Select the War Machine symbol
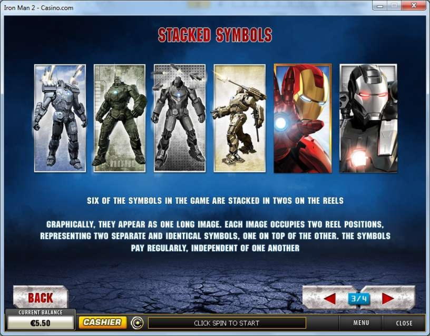 click(368, 118)
